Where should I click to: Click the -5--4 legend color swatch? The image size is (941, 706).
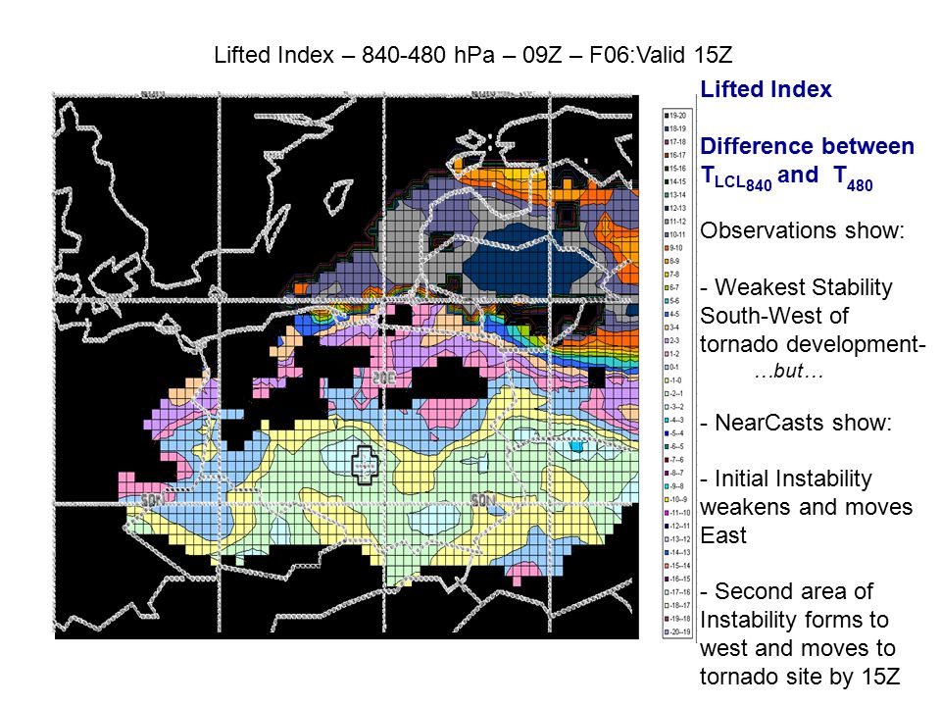tap(667, 432)
